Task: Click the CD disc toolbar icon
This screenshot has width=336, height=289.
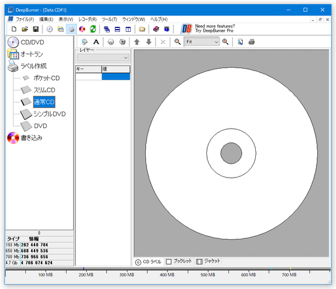Action: (49, 29)
